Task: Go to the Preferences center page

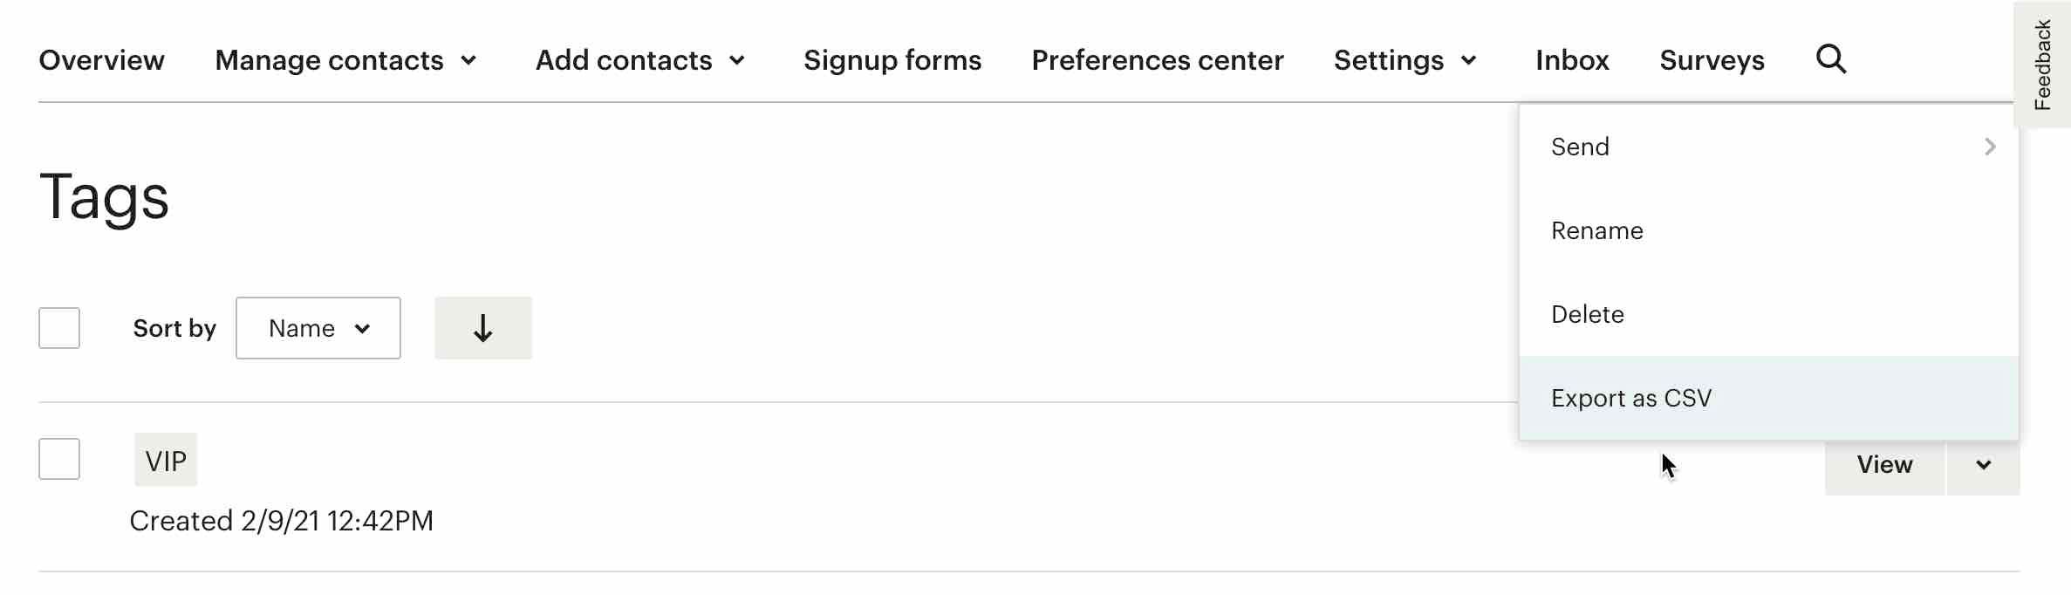Action: tap(1158, 60)
